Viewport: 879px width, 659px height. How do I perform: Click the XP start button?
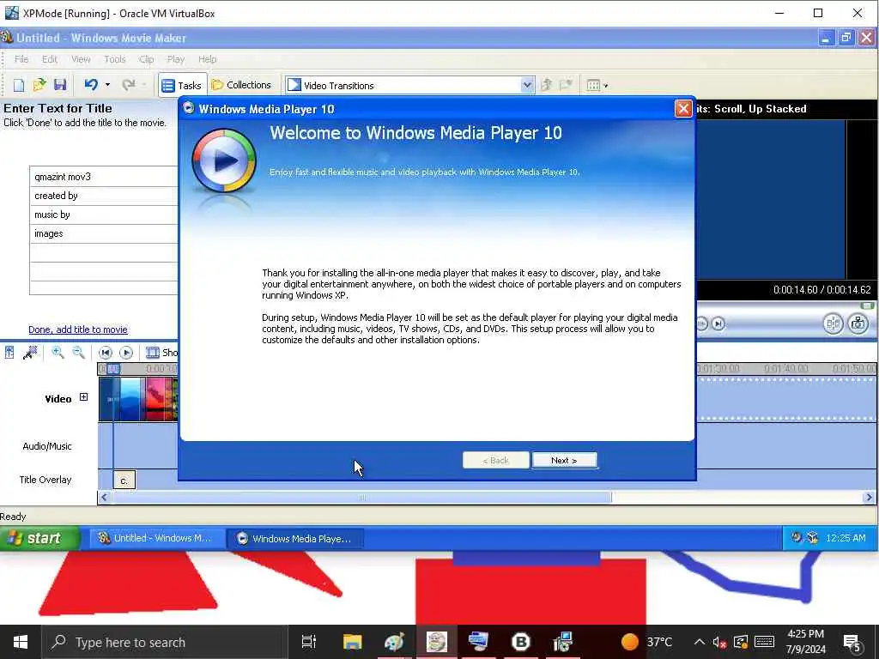coord(39,538)
